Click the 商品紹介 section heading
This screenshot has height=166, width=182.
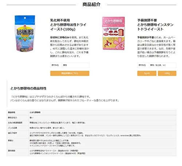pyautogui.click(x=91, y=4)
